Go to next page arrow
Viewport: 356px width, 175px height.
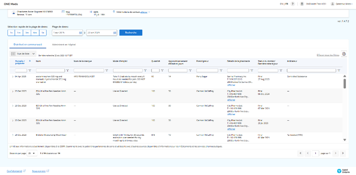[x=336, y=153]
